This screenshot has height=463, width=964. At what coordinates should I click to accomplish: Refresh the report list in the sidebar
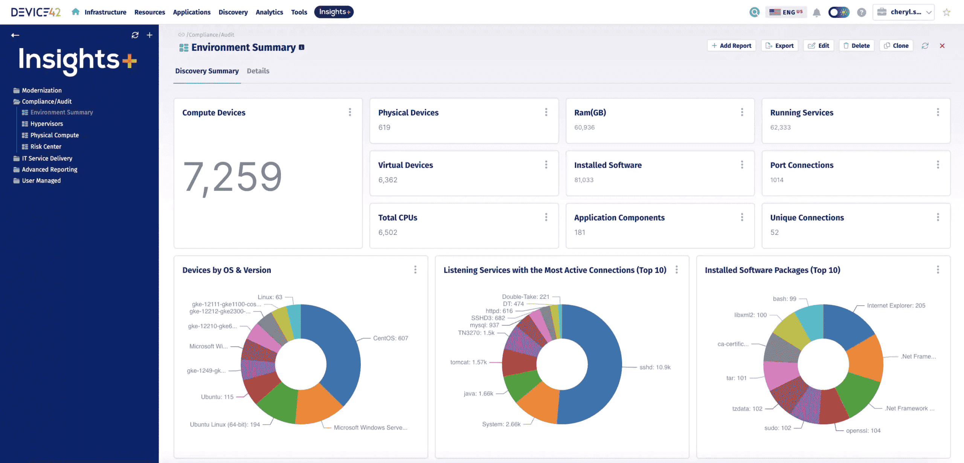coord(135,35)
